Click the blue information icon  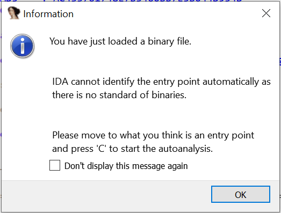[22, 46]
